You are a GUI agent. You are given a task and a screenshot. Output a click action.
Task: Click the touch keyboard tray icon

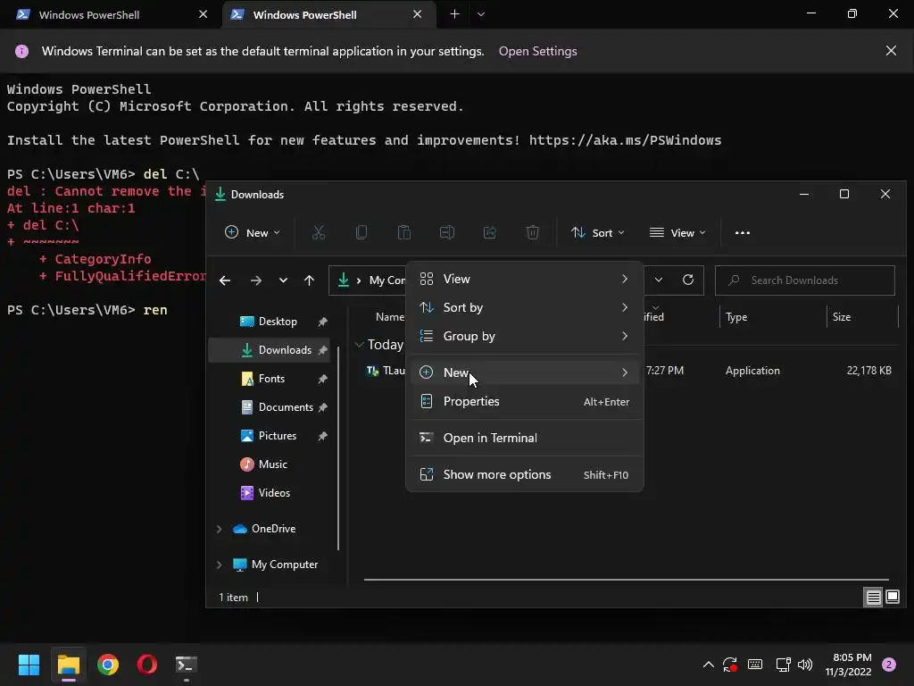pyautogui.click(x=755, y=665)
